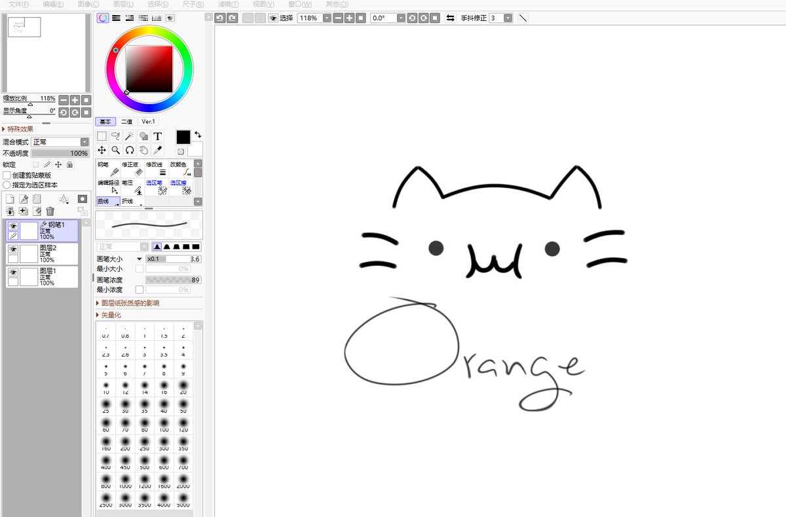The width and height of the screenshot is (786, 517).
Task: Expand the 矢量化 section
Action: click(x=109, y=315)
